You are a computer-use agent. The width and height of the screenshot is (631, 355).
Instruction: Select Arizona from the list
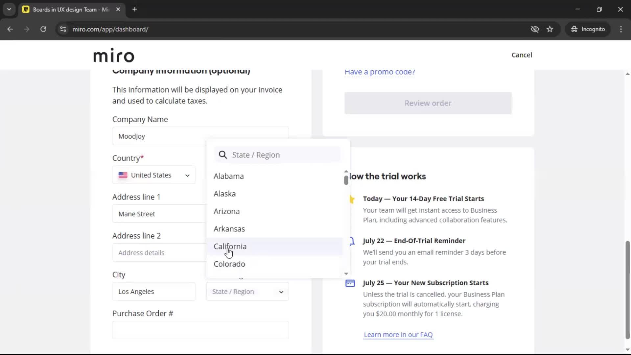coord(275,211)
